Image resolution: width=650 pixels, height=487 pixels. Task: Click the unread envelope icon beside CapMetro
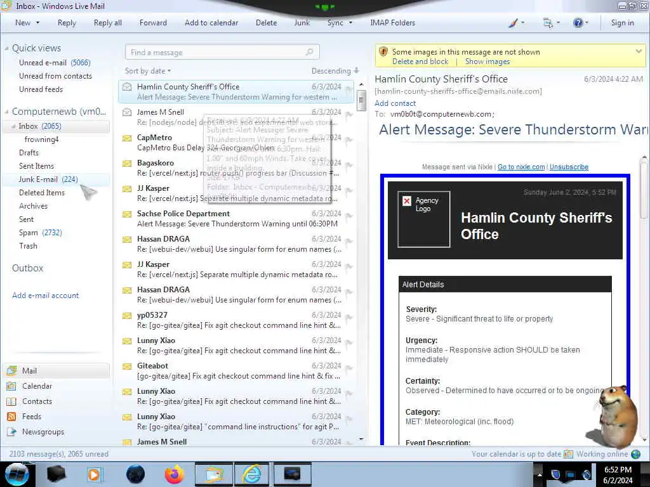pyautogui.click(x=127, y=138)
